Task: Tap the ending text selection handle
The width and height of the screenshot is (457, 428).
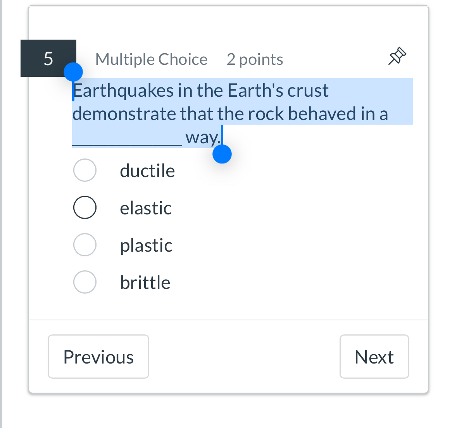Action: point(222,154)
